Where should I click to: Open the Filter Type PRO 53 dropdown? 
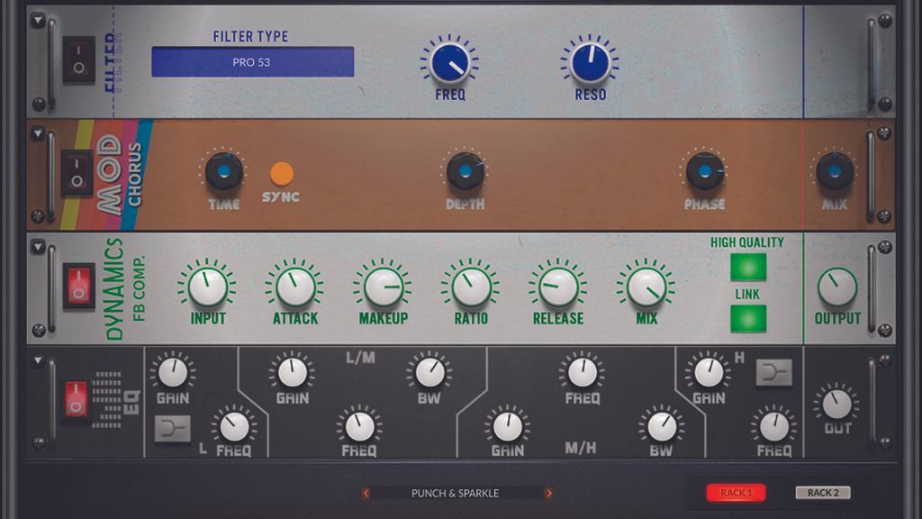pyautogui.click(x=253, y=62)
